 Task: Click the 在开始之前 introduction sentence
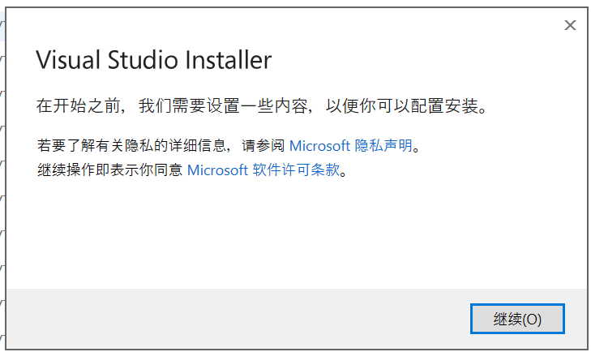263,106
